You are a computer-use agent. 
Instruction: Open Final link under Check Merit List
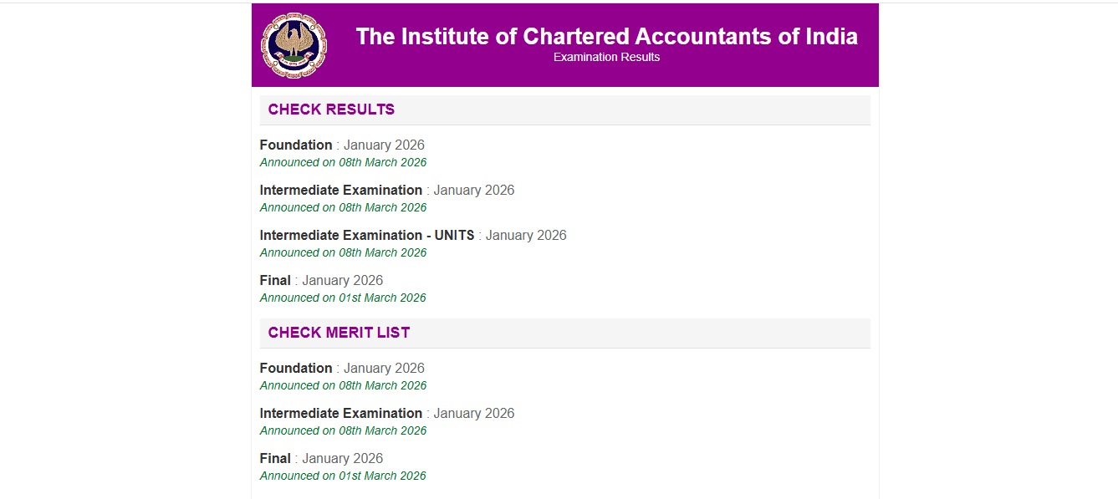[275, 458]
